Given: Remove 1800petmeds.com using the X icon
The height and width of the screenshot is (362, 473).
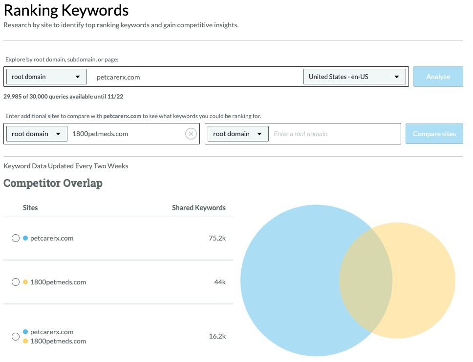Looking at the screenshot, I should tap(191, 133).
